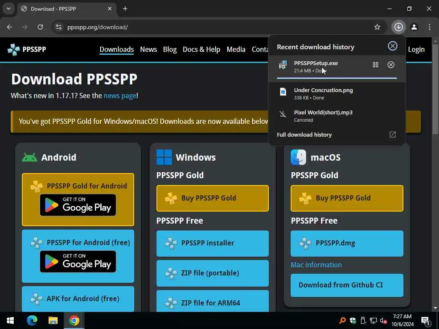
Task: View site information icon in address bar
Action: pyautogui.click(x=58, y=27)
